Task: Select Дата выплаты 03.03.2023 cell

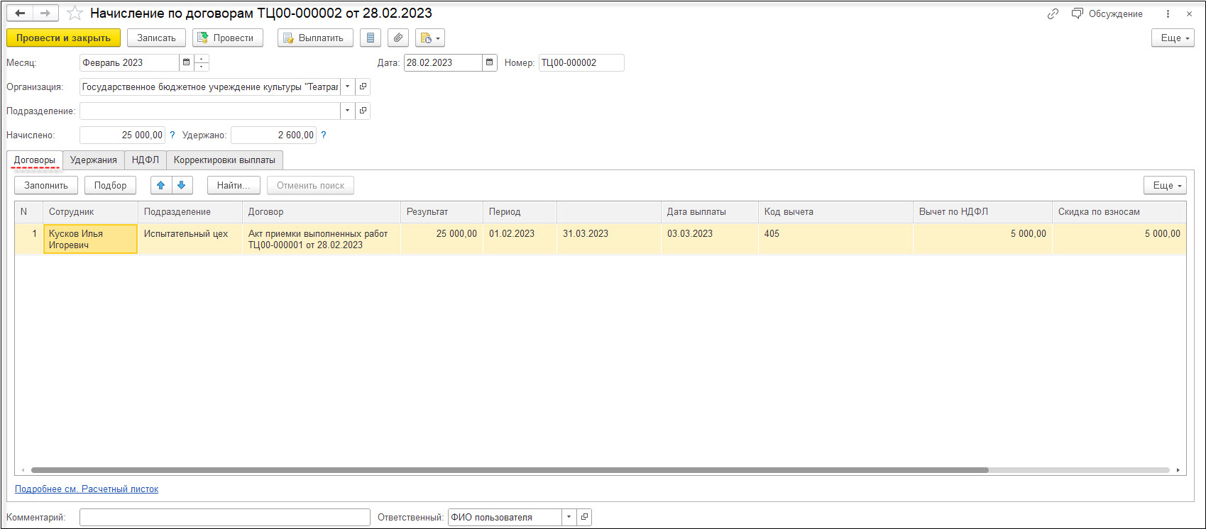Action: [711, 239]
